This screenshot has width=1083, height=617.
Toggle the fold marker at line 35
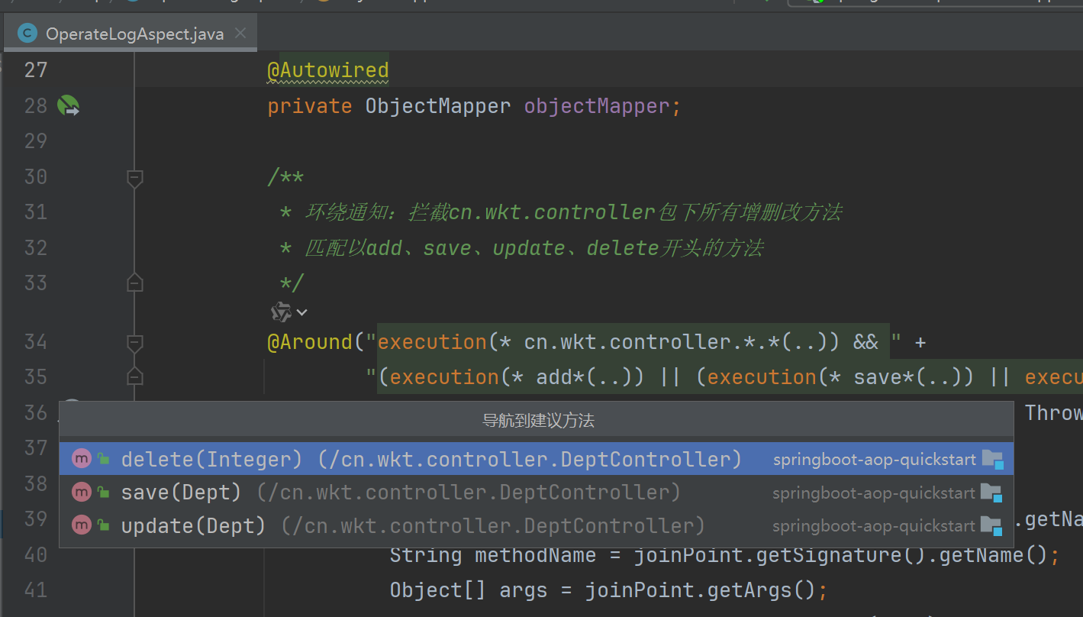135,377
